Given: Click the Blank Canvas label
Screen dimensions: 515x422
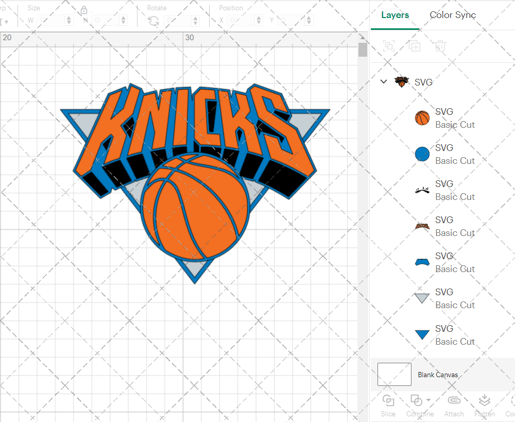Looking at the screenshot, I should coord(438,375).
